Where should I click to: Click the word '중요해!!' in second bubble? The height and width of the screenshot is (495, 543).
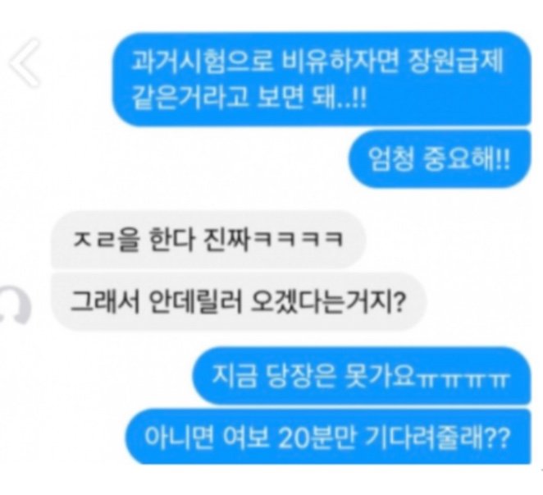click(467, 159)
